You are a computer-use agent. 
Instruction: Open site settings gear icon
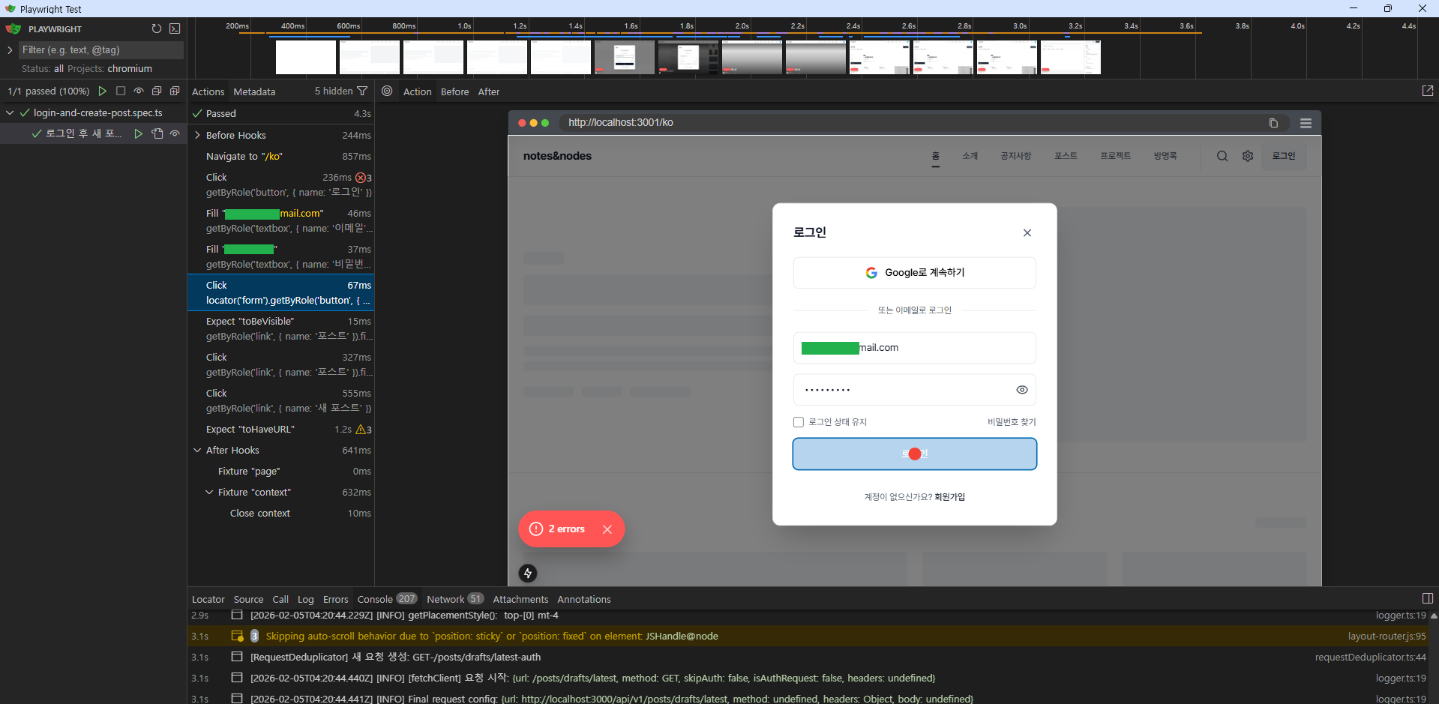1248,156
